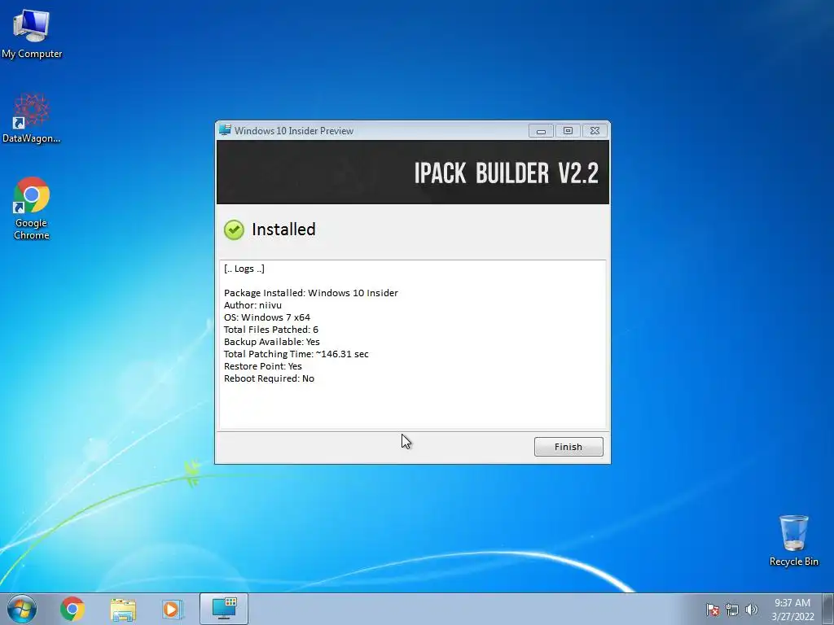Click the 'OS: Windows 7 x64' line
The width and height of the screenshot is (834, 625).
coord(267,317)
